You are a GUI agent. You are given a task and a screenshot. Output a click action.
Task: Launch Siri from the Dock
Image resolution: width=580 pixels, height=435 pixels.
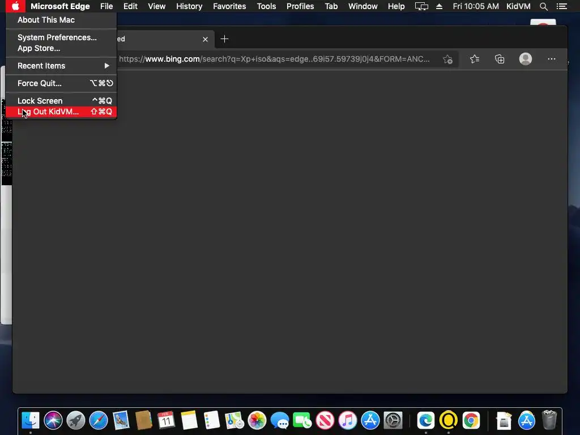coord(53,420)
